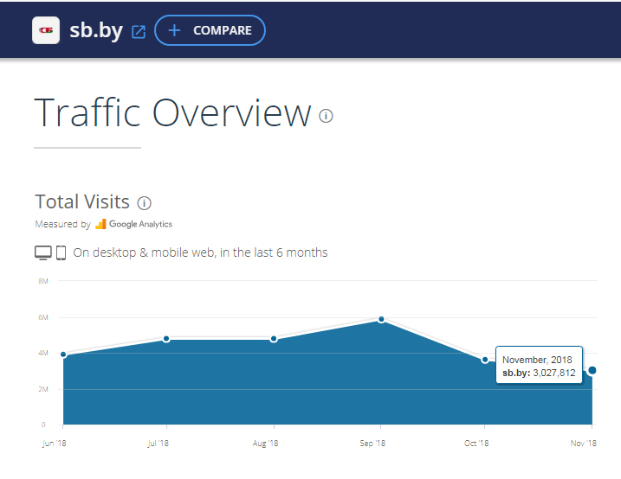Select the Jul '18 data point
621x479 pixels.
(x=166, y=339)
